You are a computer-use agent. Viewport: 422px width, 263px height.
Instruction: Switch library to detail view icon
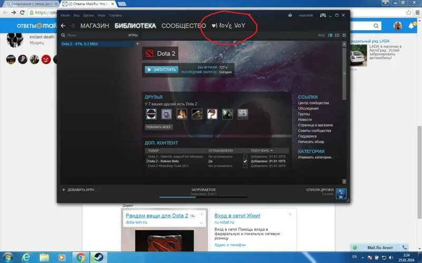330,35
